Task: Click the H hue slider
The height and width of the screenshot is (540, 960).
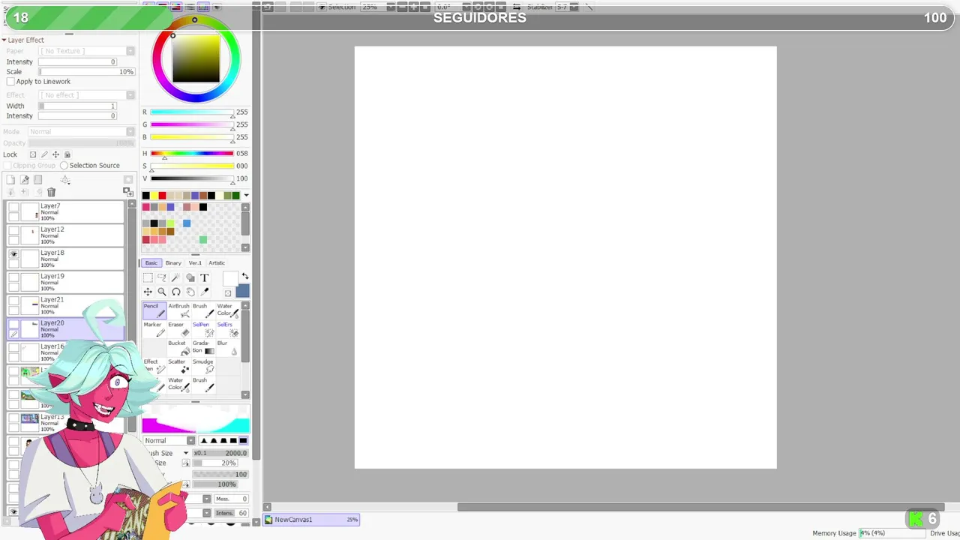Action: (x=192, y=154)
